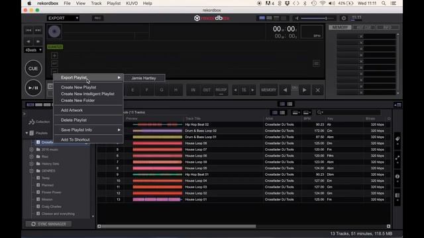Delete the first memory cue slot

click(x=361, y=36)
